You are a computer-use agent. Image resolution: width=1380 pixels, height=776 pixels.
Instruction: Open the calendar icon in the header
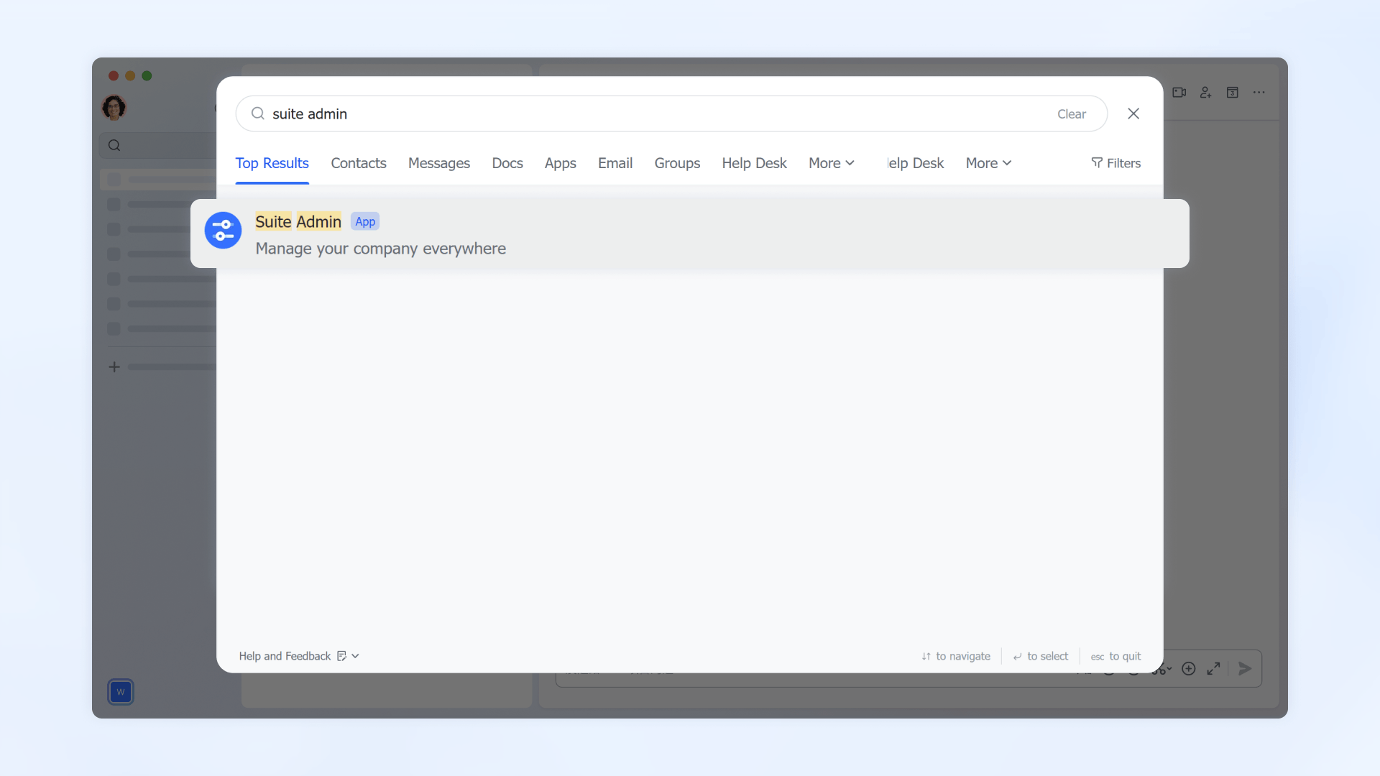[1233, 93]
